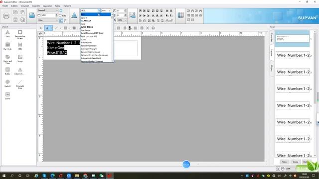Click the import data icon
This screenshot has width=319, height=179.
[x=133, y=15]
